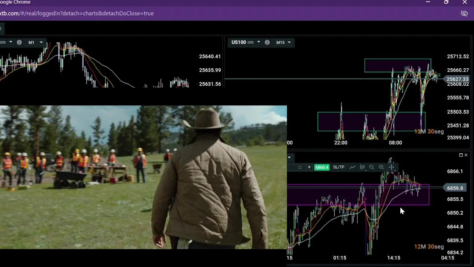Click the upper teal rectangle on US100 chart
The width and height of the screenshot is (474, 267).
(398, 65)
